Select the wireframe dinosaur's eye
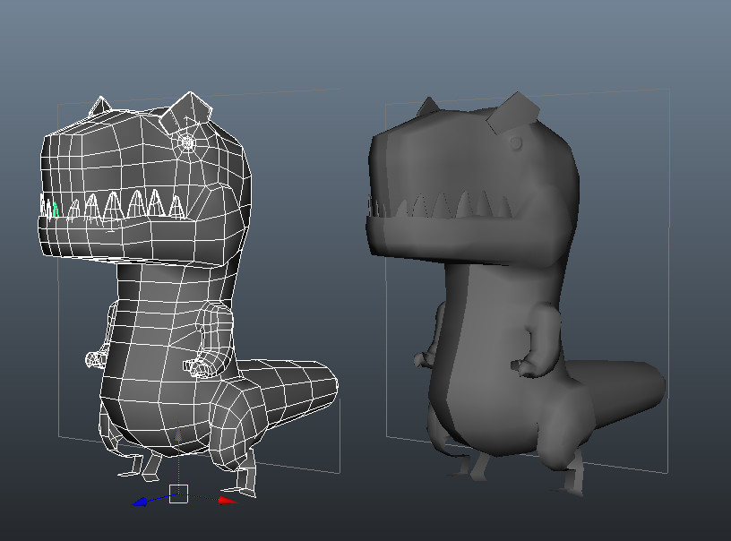 point(187,142)
